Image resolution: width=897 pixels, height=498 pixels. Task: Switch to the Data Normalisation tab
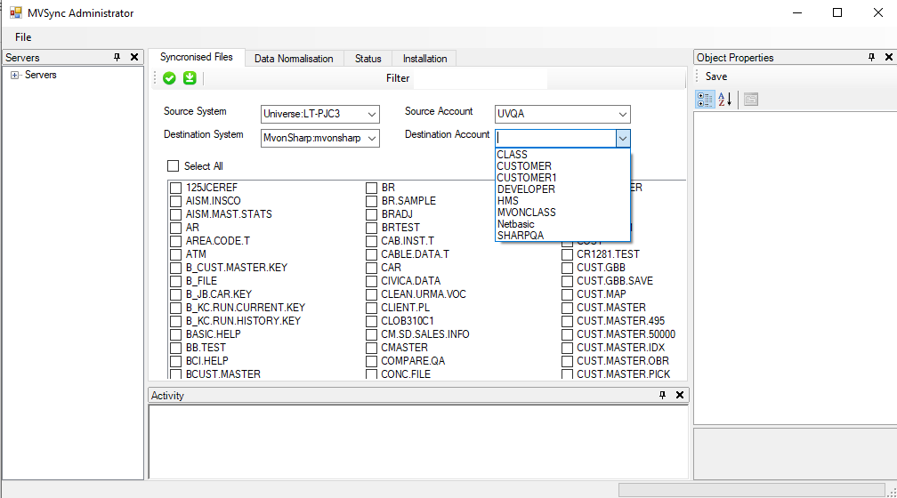[294, 59]
